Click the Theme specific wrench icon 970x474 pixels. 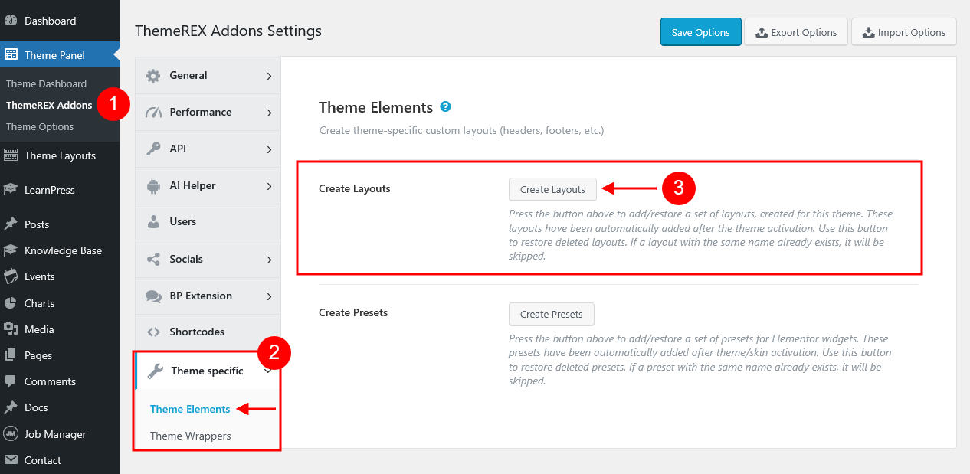(x=155, y=371)
